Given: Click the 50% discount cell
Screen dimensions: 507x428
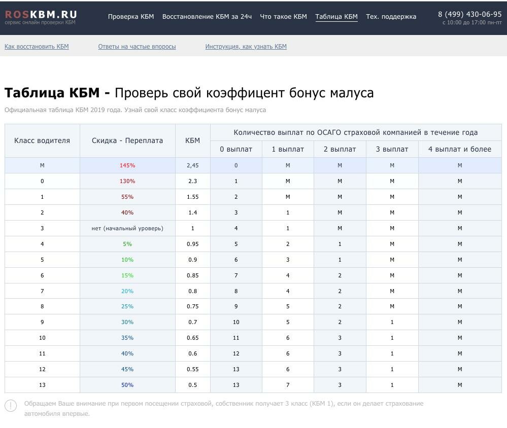Looking at the screenshot, I should [127, 385].
